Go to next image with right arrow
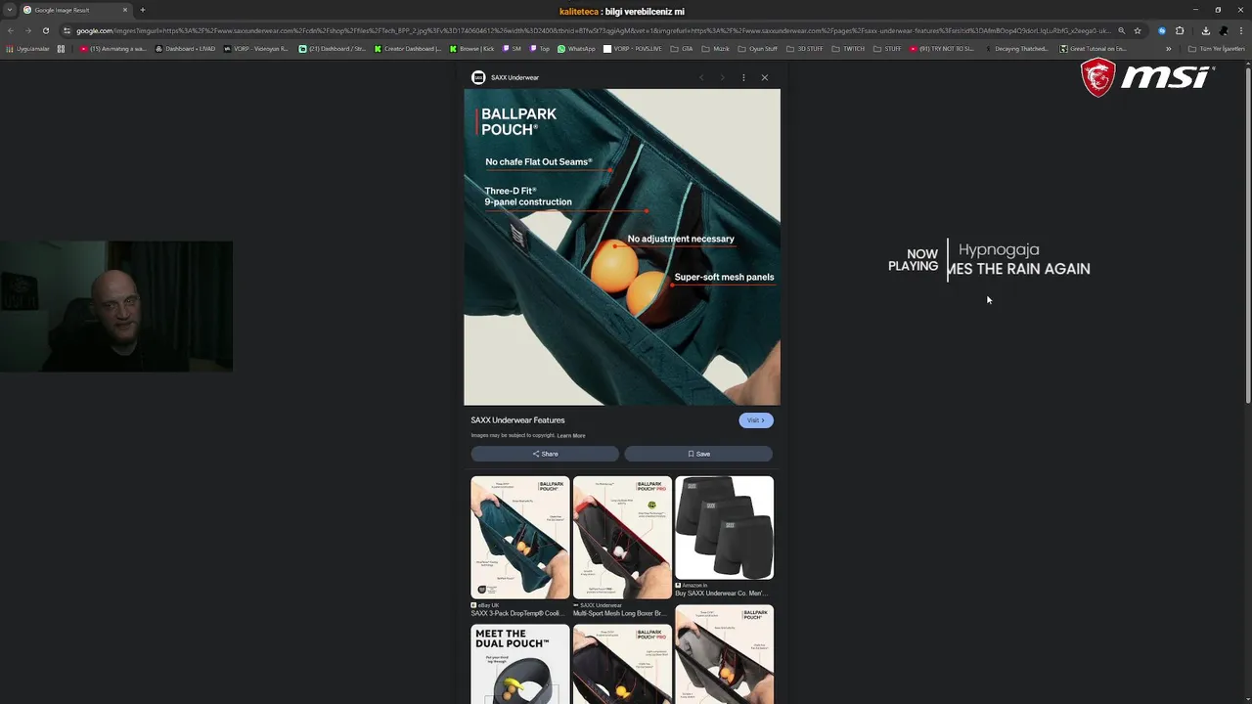The image size is (1252, 704). pos(722,77)
